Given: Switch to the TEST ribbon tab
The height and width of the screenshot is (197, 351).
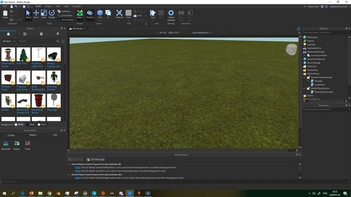Looking at the screenshot, I should (58, 7).
